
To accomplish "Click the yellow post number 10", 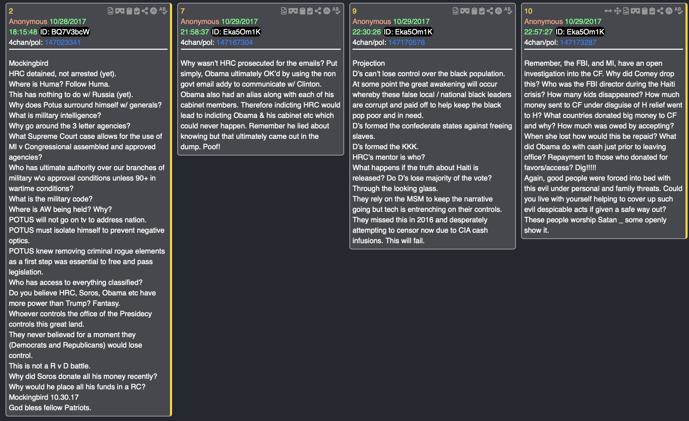I will [x=528, y=11].
